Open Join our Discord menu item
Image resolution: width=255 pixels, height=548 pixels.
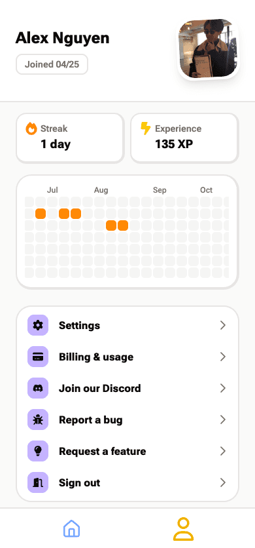(127, 388)
